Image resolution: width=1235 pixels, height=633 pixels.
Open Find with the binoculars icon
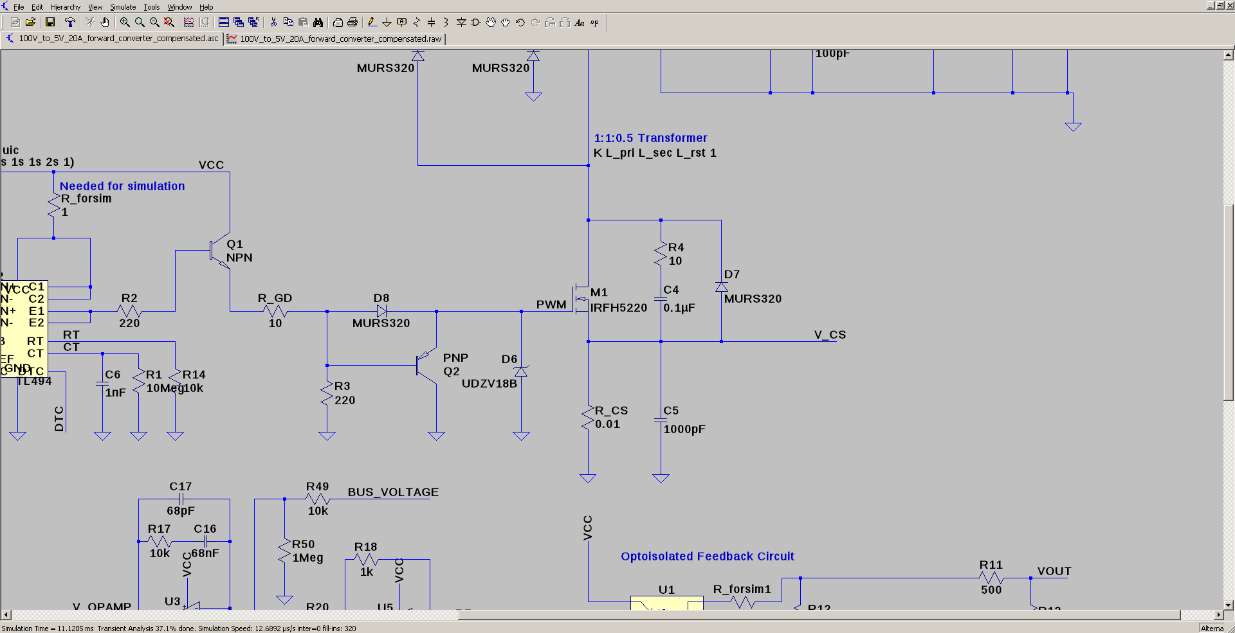pyautogui.click(x=318, y=22)
